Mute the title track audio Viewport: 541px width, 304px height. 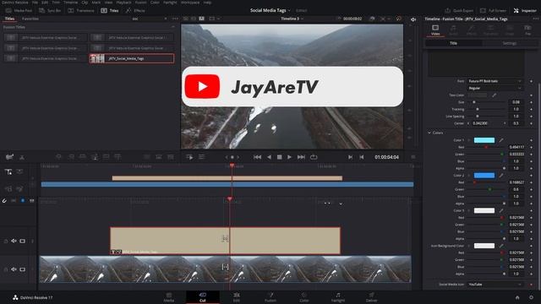click(x=14, y=241)
